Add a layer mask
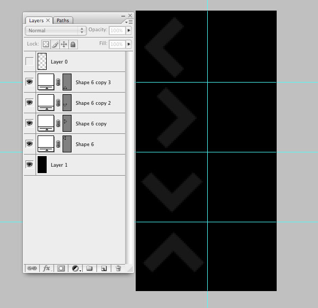This screenshot has width=318, height=308. pos(61,268)
